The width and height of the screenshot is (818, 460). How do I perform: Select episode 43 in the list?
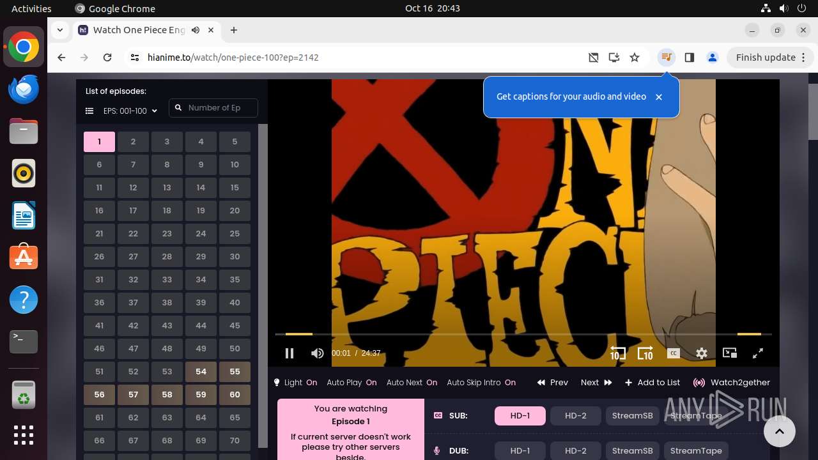point(167,326)
